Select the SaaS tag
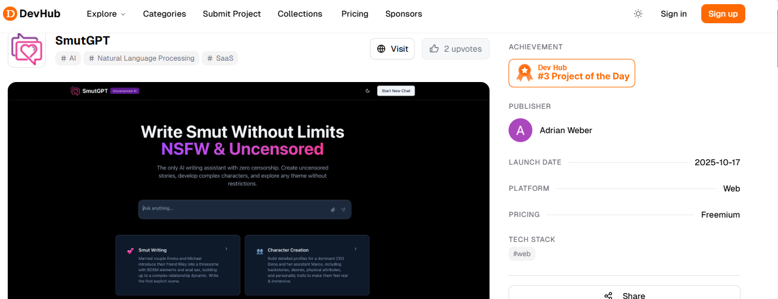This screenshot has width=778, height=299. tap(219, 58)
